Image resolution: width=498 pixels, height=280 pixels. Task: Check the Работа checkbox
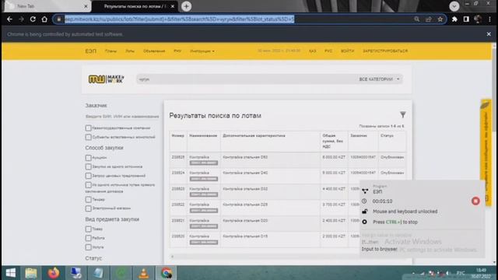point(88,238)
